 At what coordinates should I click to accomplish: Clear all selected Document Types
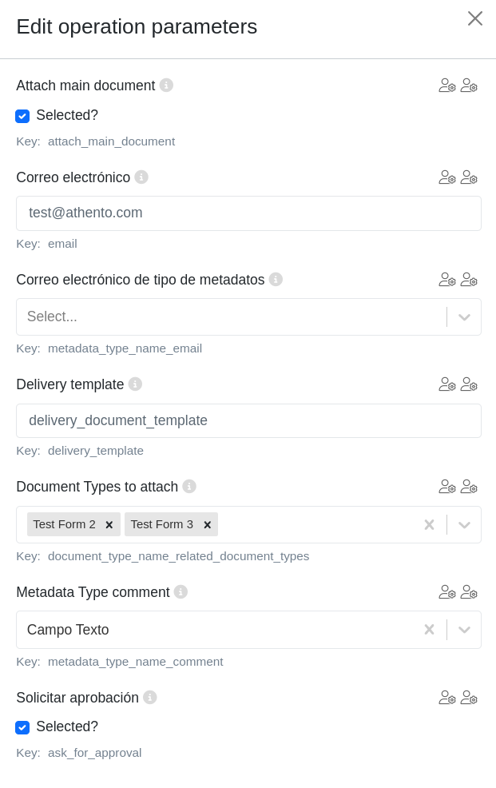pos(429,525)
